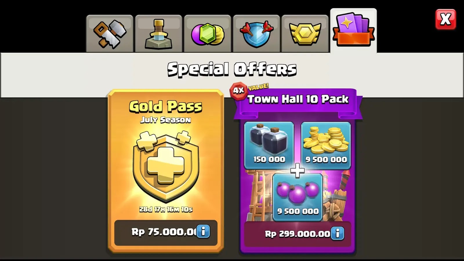The image size is (464, 261).
Task: Select the blue shield with arrows tab
Action: click(256, 34)
